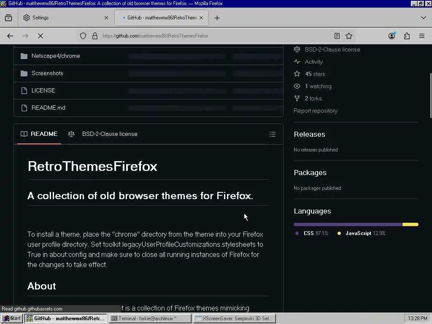Click the README.md file icon
The width and height of the screenshot is (432, 324).
click(x=24, y=108)
